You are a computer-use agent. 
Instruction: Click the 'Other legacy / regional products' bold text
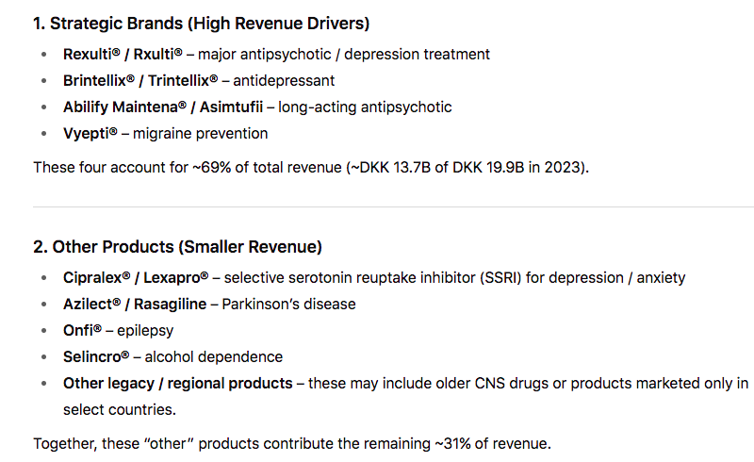click(x=177, y=384)
